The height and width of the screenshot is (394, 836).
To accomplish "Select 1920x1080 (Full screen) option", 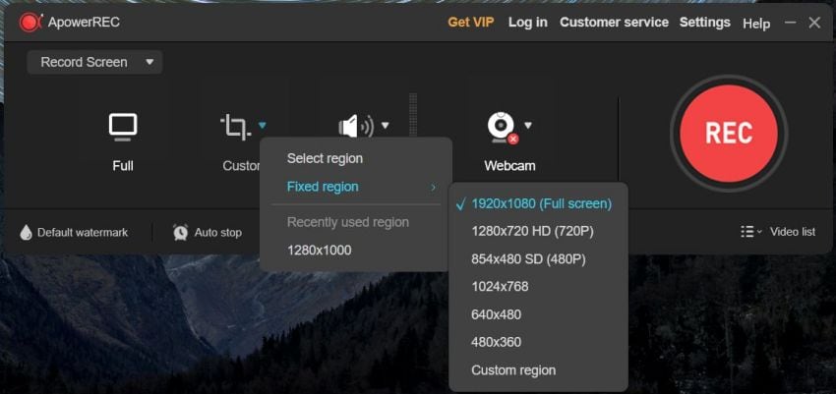I will pyautogui.click(x=539, y=204).
